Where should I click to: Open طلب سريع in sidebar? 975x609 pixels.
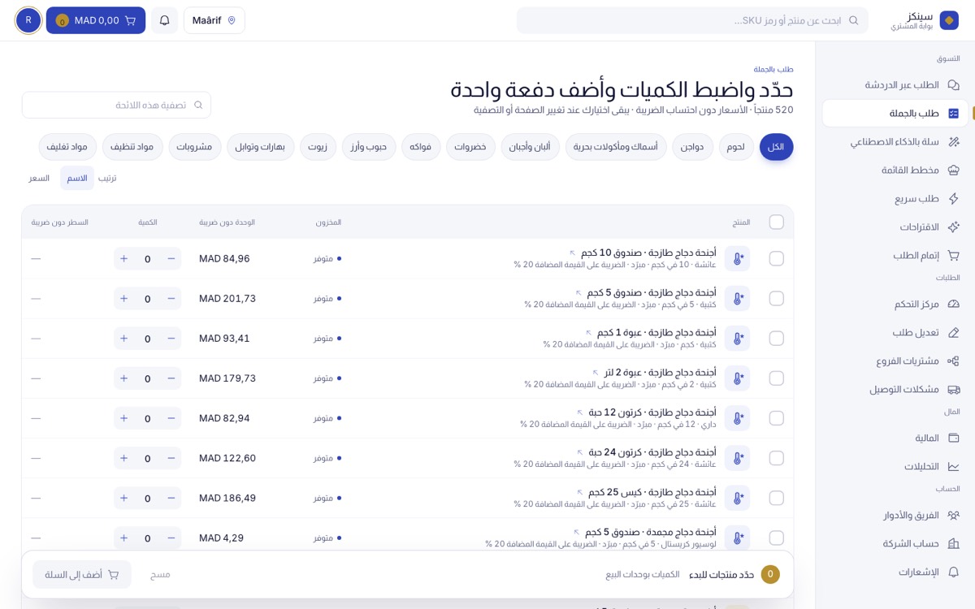897,199
